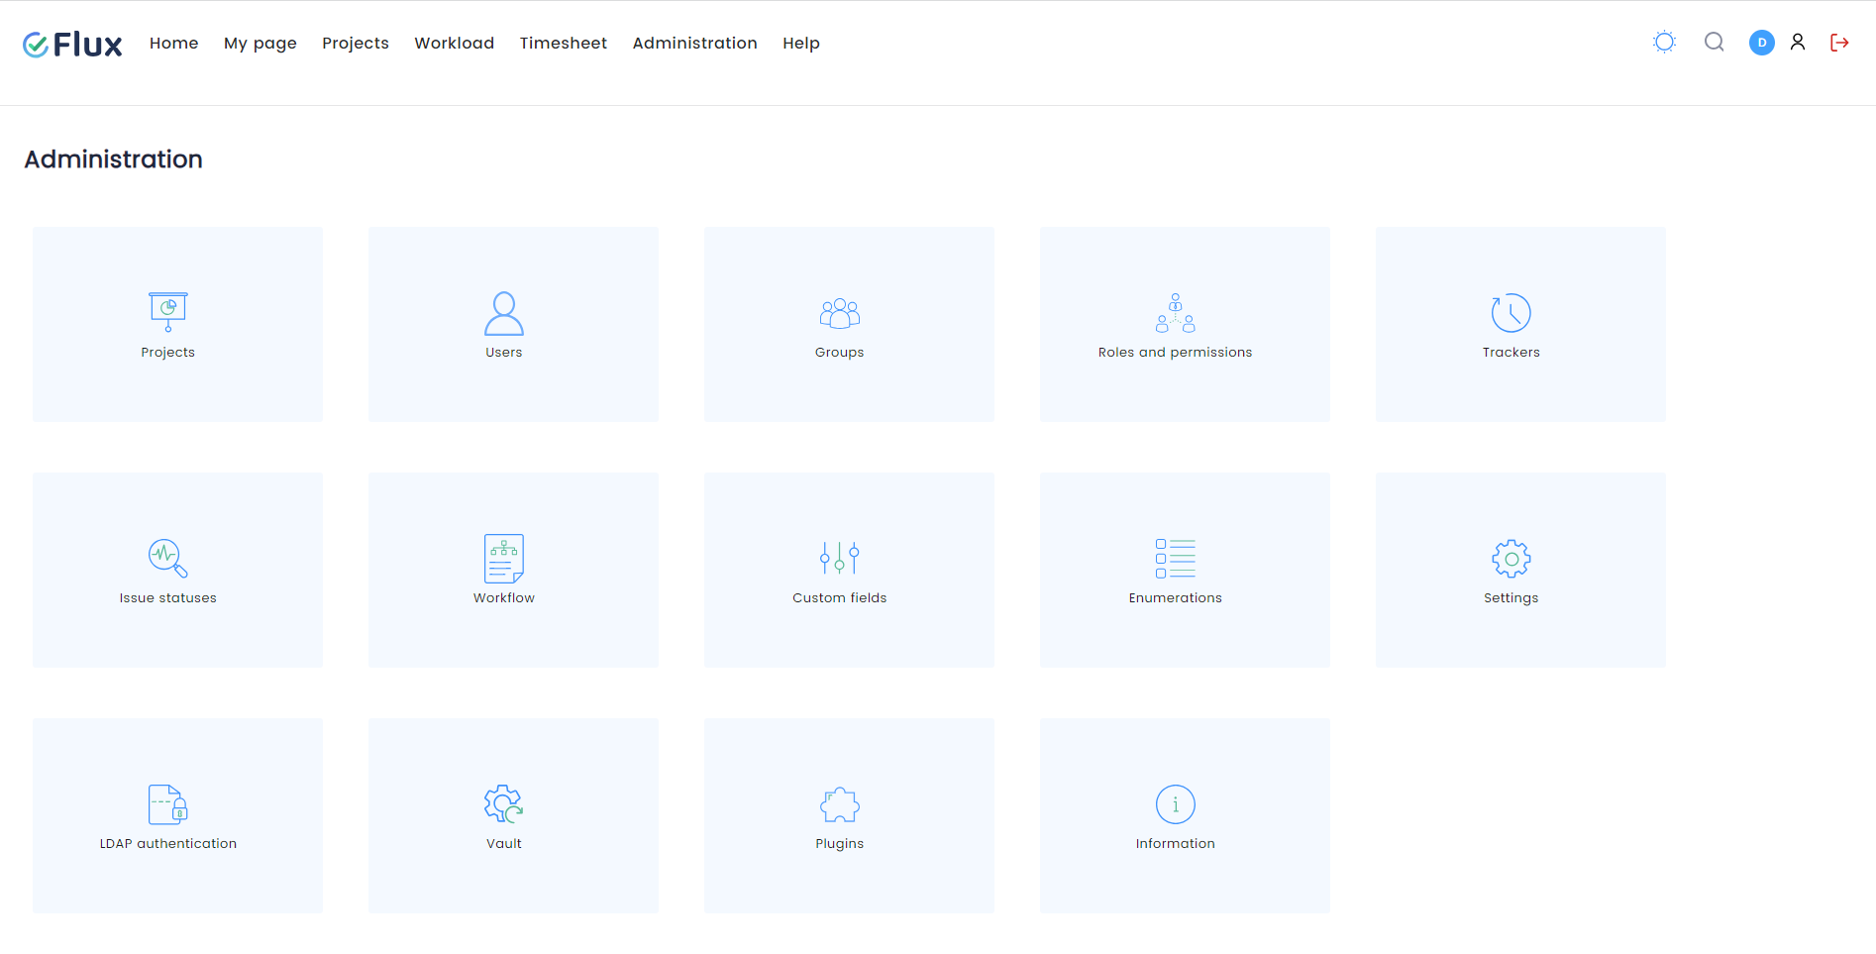
Task: Toggle the light/dark theme sun icon
Action: 1664,42
